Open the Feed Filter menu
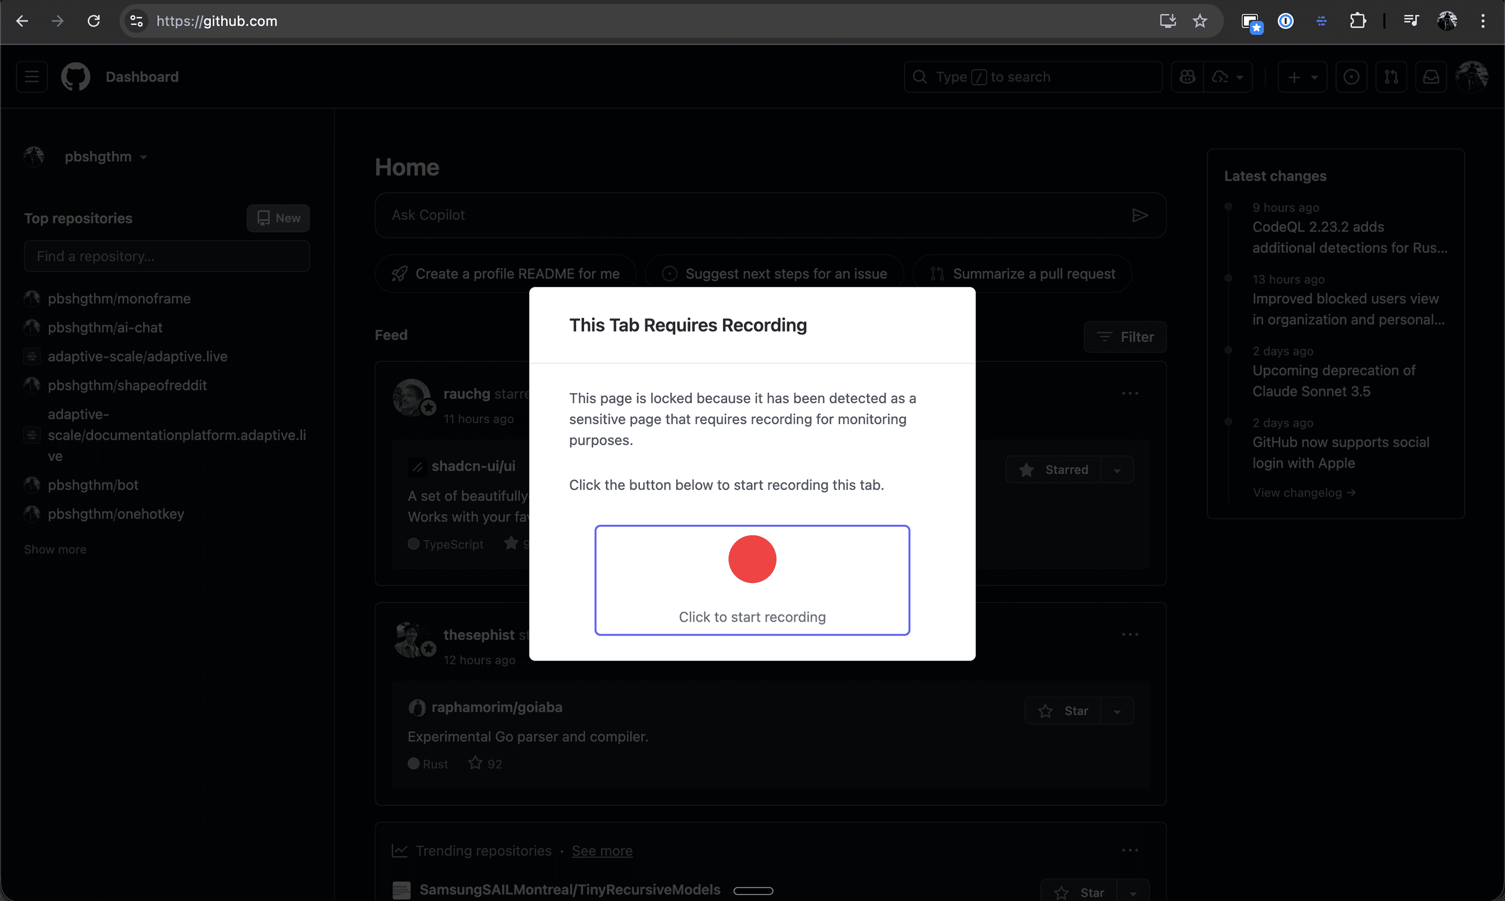This screenshot has width=1505, height=901. click(x=1125, y=337)
